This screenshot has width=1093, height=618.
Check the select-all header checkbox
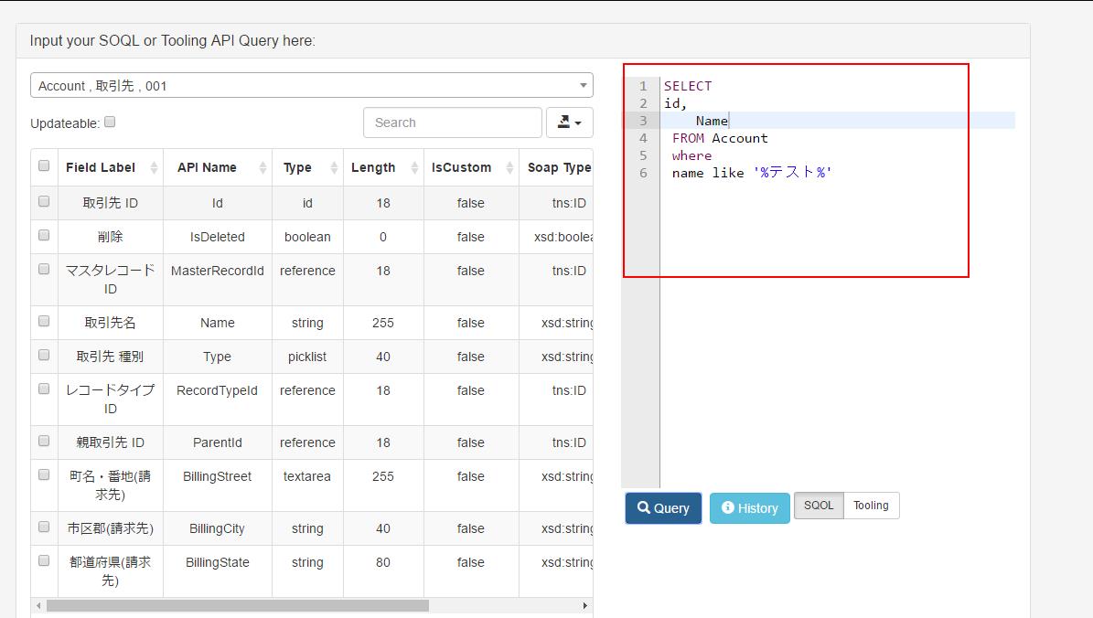click(x=44, y=165)
